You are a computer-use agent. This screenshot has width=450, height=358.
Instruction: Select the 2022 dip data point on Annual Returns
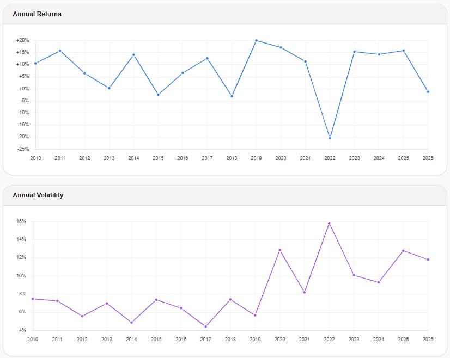coord(330,138)
